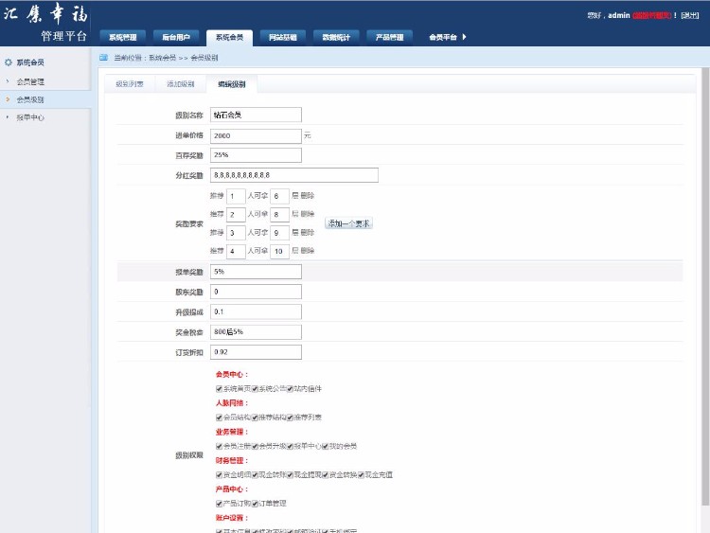This screenshot has height=533, width=710.
Task: Open the 会员平台 top menu
Action: (443, 37)
